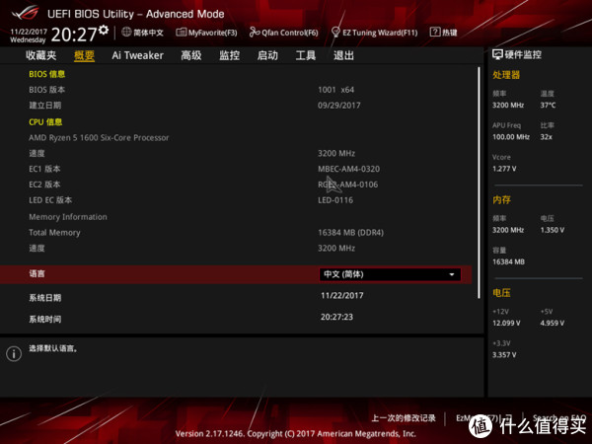Click the 系统日期 value 11/22/2017

[342, 296]
